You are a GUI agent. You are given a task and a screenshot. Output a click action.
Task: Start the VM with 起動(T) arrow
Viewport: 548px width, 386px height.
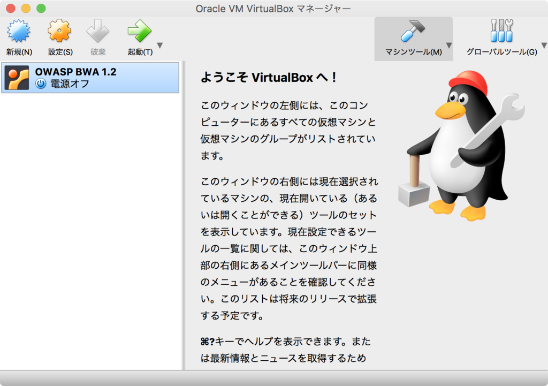(x=140, y=31)
